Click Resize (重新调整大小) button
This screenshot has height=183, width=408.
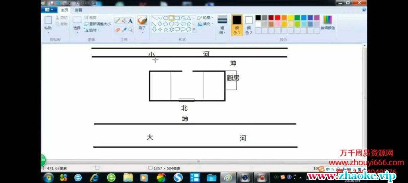tap(97, 24)
